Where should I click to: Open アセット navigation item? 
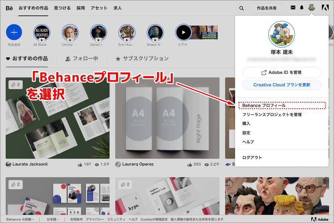pos(99,8)
